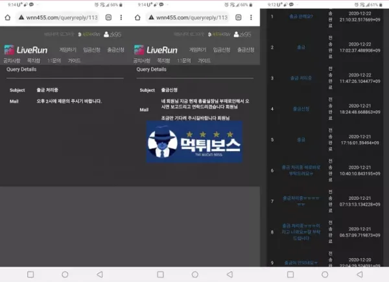Tap insecure-site warning triangle on 출금신청 subject page
This screenshot has height=282, width=389.
151,18
